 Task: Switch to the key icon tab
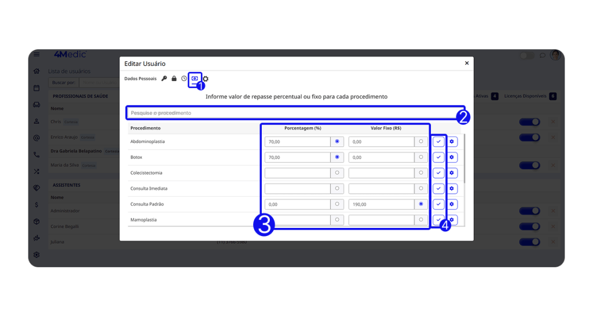(x=164, y=79)
